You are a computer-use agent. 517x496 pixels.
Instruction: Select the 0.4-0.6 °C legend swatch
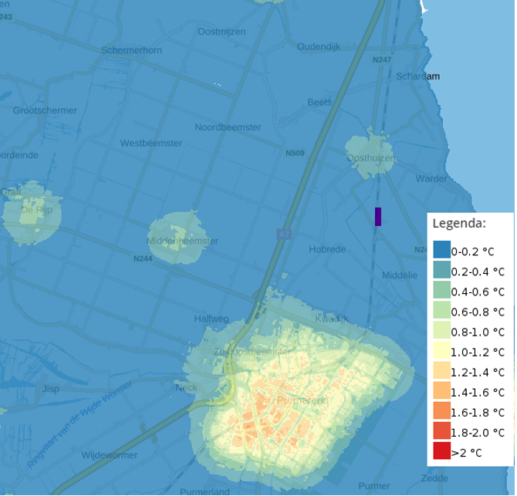[x=441, y=291]
